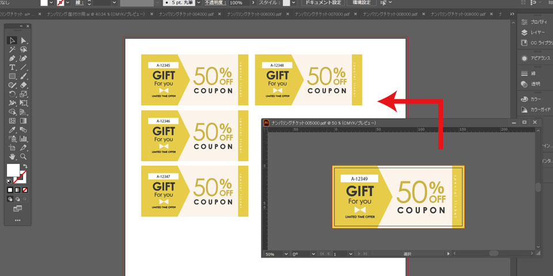Click the white Fill color swatch
Image resolution: width=553 pixels, height=276 pixels.
tap(13, 171)
